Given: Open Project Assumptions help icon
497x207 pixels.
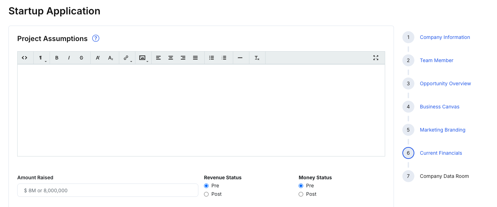Looking at the screenshot, I should click(x=96, y=39).
